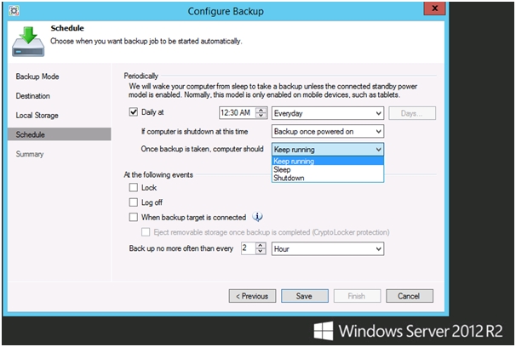Click the Save button
Image resolution: width=516 pixels, height=347 pixels.
(304, 296)
